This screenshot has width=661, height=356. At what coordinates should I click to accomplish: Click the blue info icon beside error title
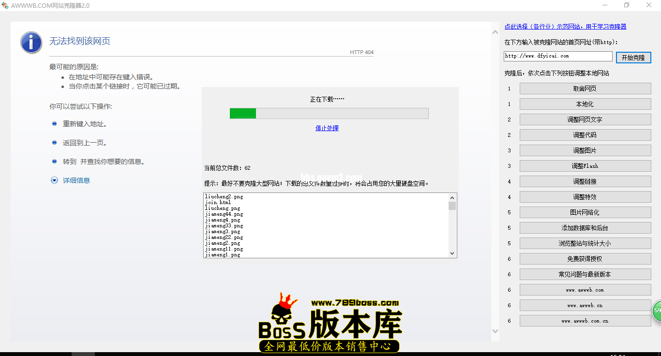pos(31,43)
